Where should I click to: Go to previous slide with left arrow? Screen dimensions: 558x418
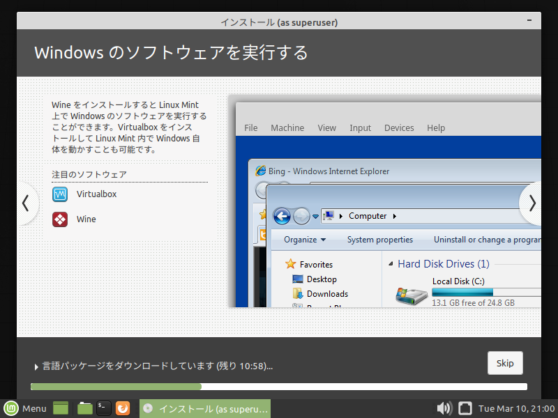click(x=26, y=203)
